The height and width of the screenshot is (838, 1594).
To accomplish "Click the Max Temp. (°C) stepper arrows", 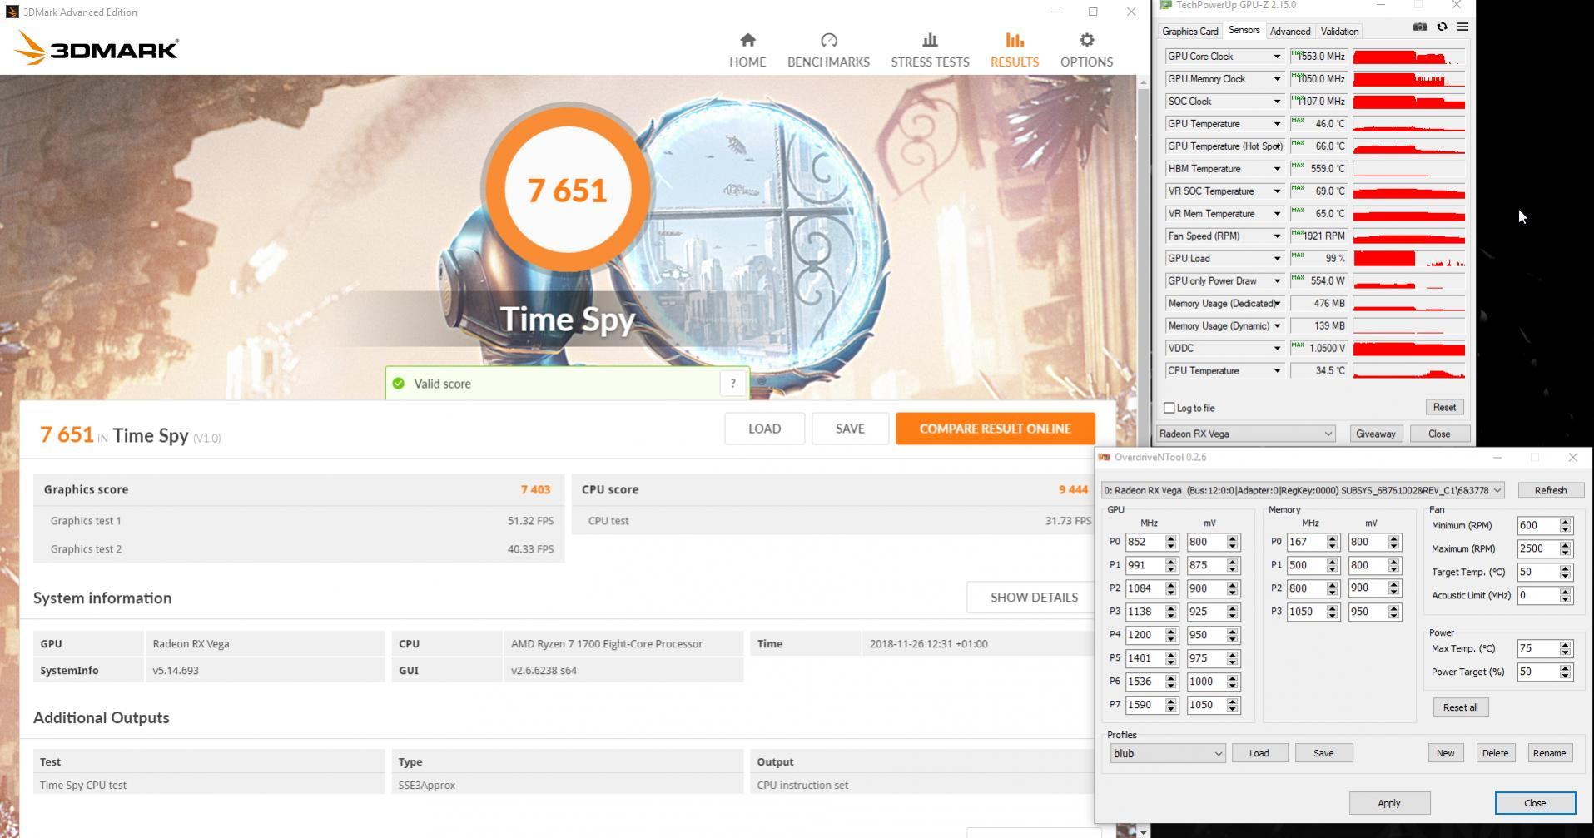I will click(x=1565, y=648).
